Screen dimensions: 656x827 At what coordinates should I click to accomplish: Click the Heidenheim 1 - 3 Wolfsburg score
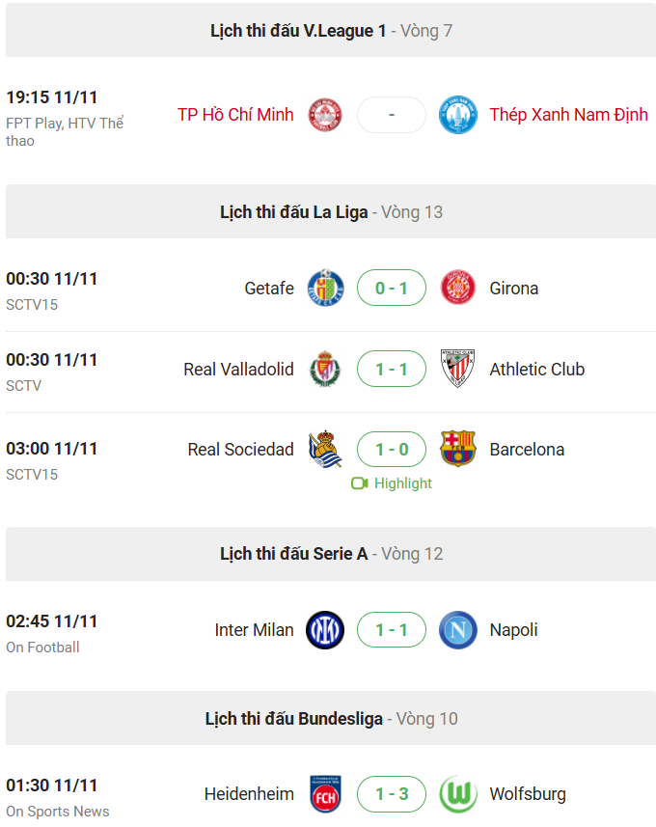pos(392,794)
